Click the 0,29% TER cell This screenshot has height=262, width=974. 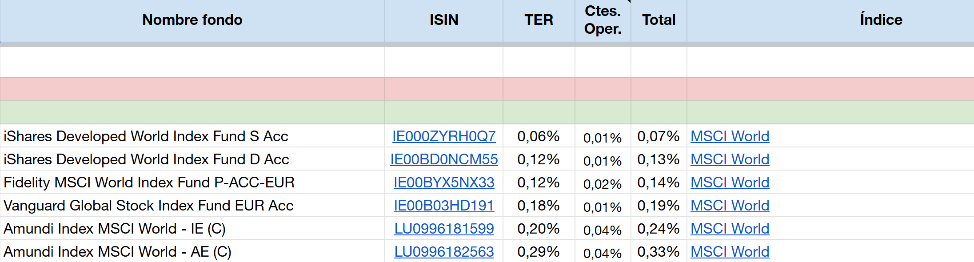(x=539, y=252)
